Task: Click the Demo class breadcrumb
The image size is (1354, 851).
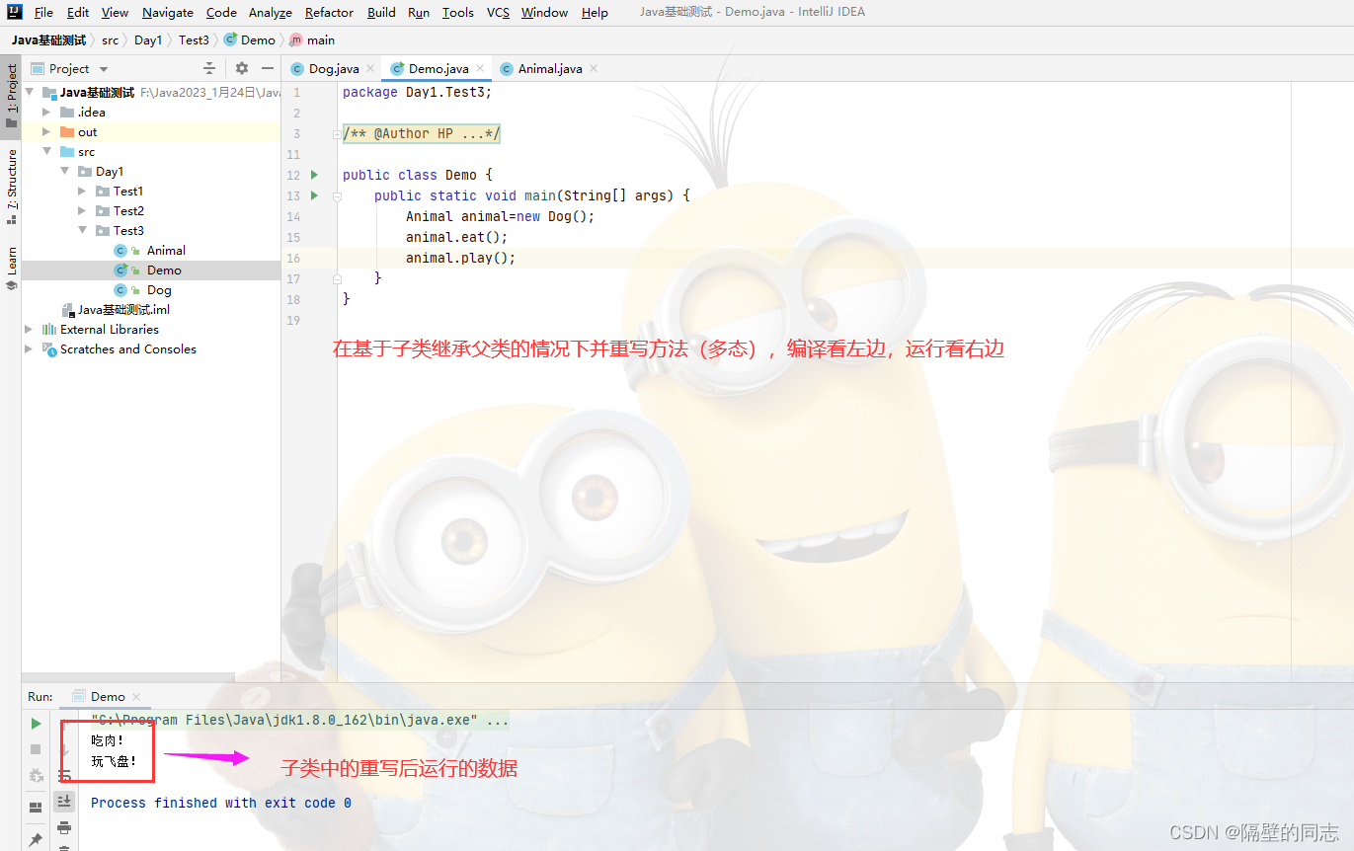Action: tap(250, 40)
